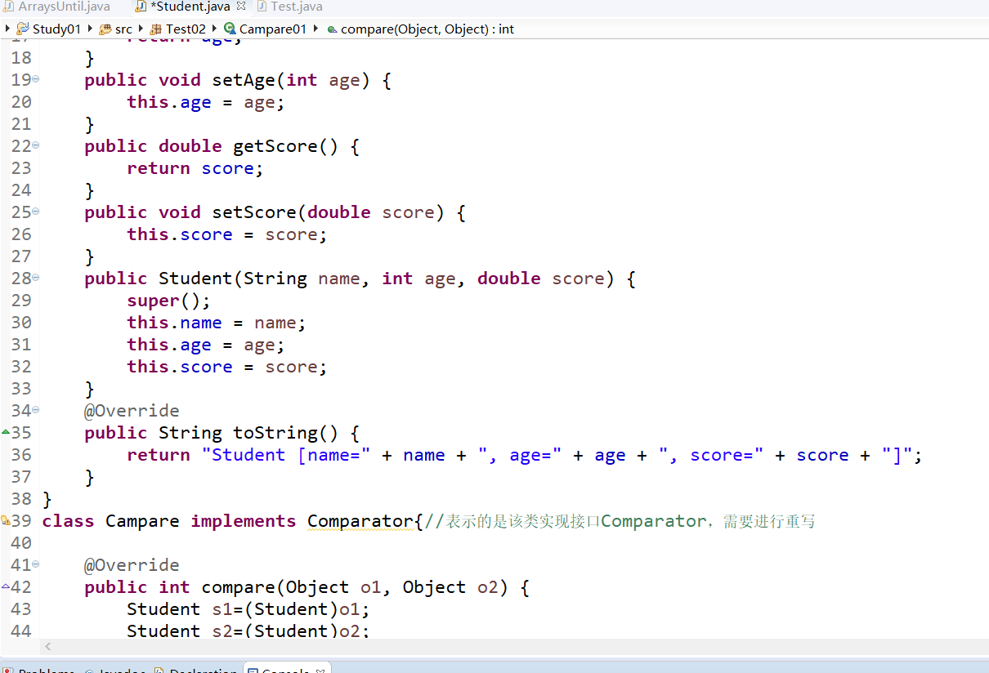Click 'compare' method name on line 42
This screenshot has width=989, height=673.
click(239, 587)
